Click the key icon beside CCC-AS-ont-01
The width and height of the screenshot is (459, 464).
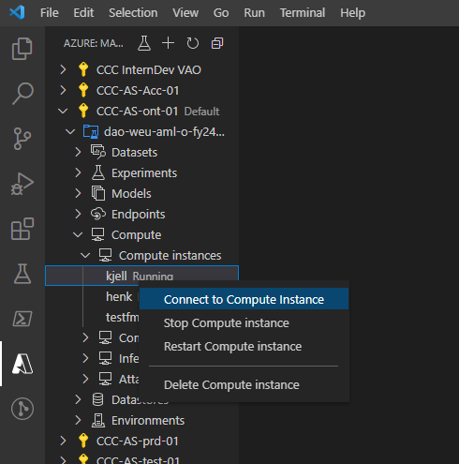[83, 111]
